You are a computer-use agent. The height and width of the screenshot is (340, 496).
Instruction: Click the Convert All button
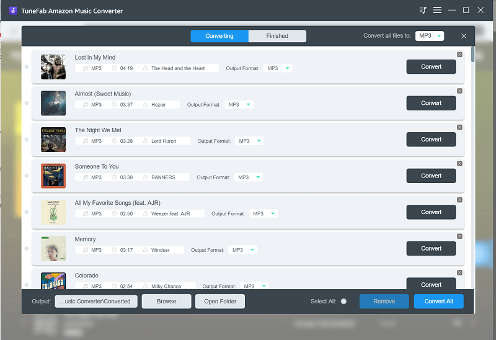click(x=438, y=302)
